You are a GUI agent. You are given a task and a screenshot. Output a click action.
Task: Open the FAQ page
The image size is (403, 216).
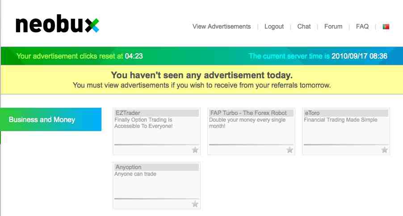pyautogui.click(x=362, y=26)
